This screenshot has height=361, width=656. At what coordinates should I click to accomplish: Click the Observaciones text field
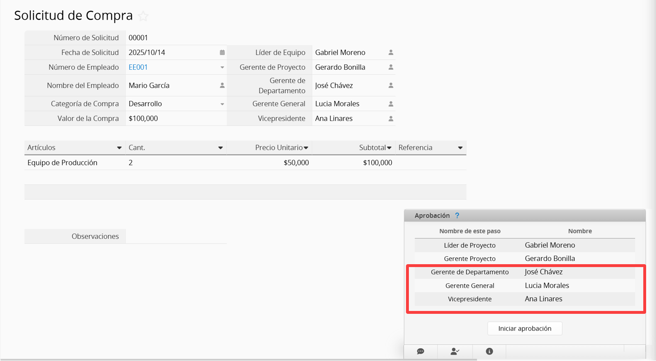point(176,236)
